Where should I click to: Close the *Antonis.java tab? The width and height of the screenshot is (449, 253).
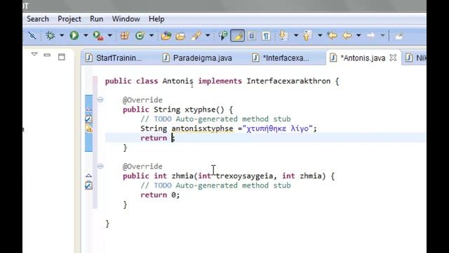[393, 58]
